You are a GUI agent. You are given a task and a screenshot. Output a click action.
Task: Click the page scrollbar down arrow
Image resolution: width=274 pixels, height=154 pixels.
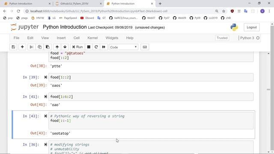tap(272, 152)
